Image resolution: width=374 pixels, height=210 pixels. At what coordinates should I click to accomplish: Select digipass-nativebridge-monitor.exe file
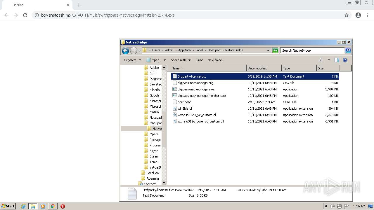click(255, 96)
